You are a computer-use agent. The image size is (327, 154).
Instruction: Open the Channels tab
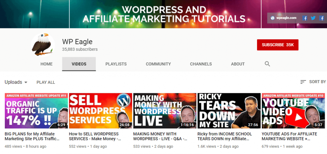pos(201,64)
